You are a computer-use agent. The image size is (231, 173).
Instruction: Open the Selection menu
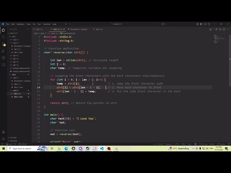click(21, 24)
